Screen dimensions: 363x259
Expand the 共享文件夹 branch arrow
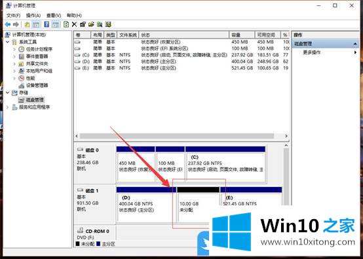pyautogui.click(x=14, y=63)
